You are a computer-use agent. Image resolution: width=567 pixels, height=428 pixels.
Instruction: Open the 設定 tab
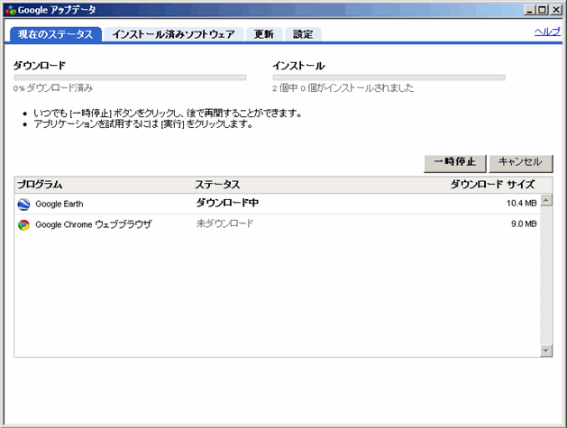pyautogui.click(x=303, y=34)
